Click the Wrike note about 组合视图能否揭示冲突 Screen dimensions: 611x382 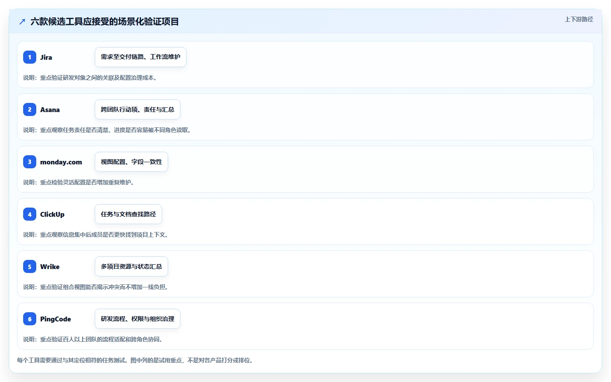click(96, 287)
